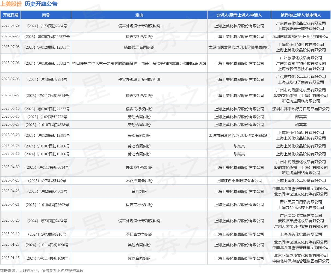This screenshot has width=331, height=273.
Task: Click 买卖合同纠纷 cause cell
Action: [x=139, y=135]
